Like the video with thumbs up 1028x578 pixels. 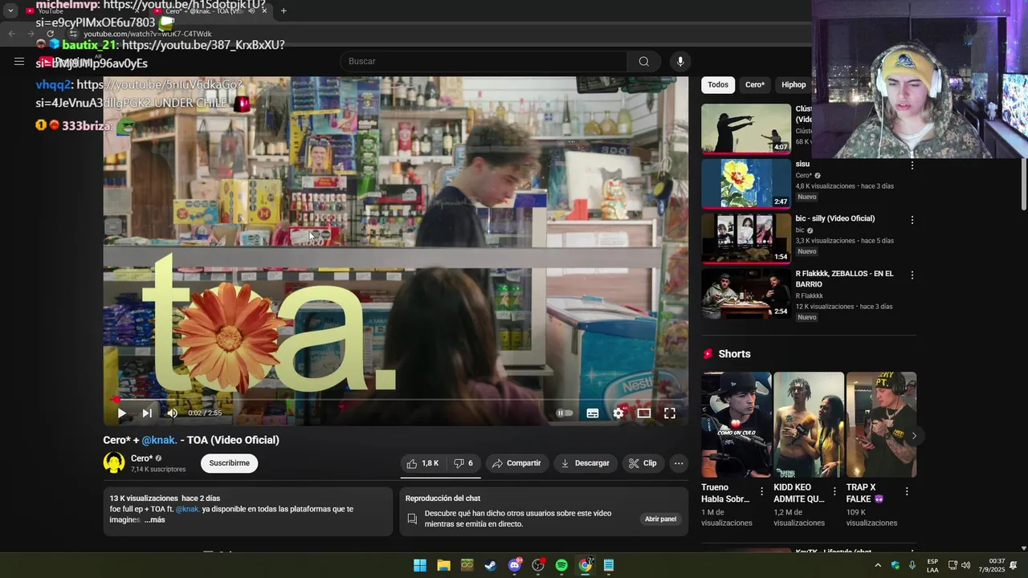422,463
